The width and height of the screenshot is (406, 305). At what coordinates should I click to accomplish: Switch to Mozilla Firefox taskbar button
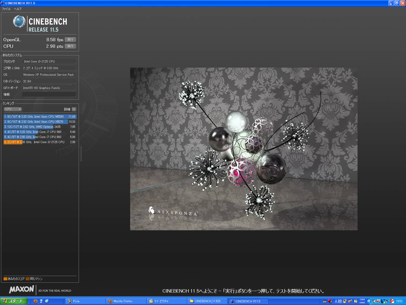point(126,301)
